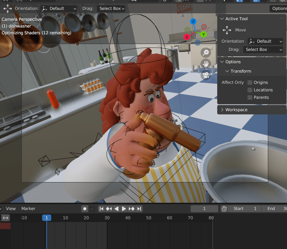Image resolution: width=287 pixels, height=249 pixels.
Task: Open the timeline View menu
Action: [11, 209]
